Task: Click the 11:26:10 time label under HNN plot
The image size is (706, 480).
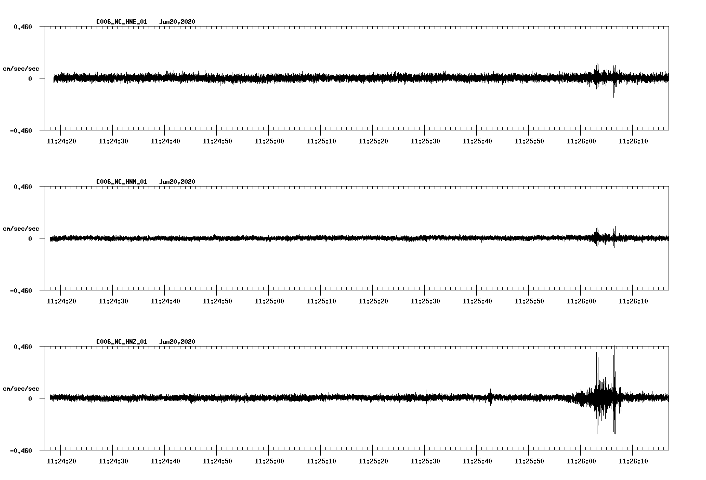Action: point(633,301)
